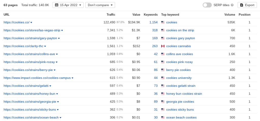Select '63 pages' count text
This screenshot has width=260, height=121.
click(11, 5)
